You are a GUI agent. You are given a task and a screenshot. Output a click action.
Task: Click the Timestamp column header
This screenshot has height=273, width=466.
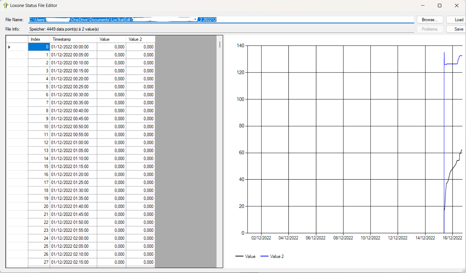tap(73, 39)
